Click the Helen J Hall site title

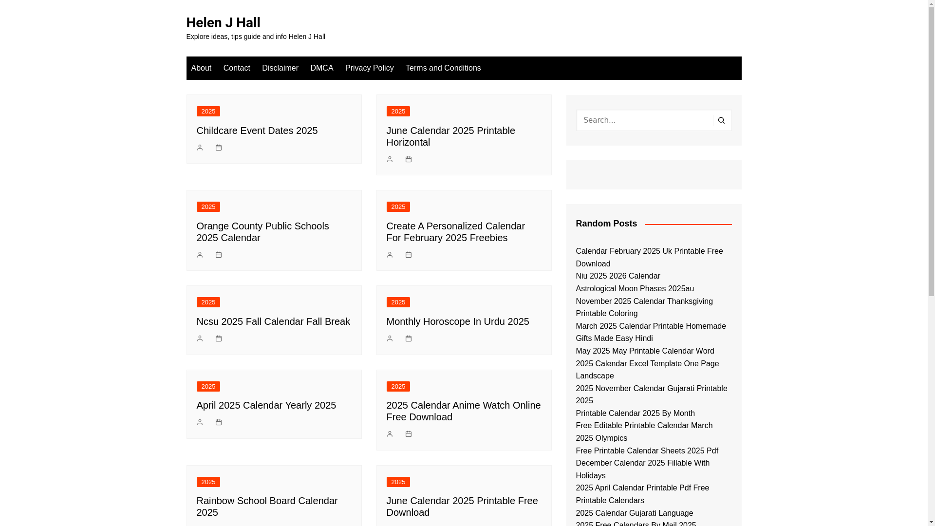223,22
